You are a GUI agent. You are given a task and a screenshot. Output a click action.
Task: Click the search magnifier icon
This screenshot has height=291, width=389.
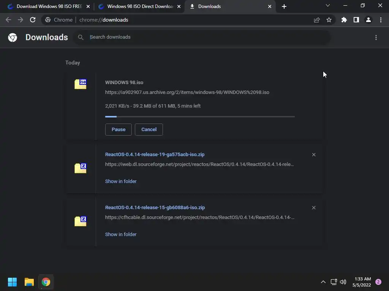[x=81, y=38]
